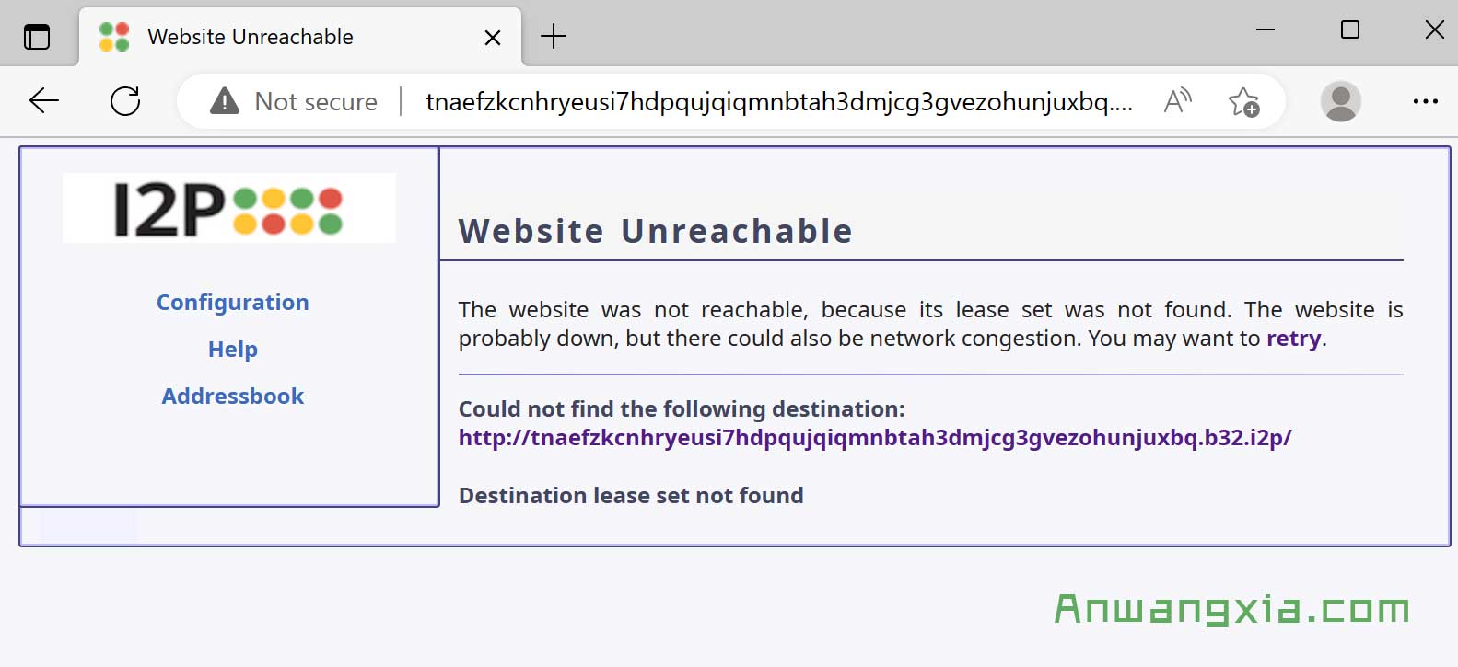The height and width of the screenshot is (667, 1458).
Task: Reload the unreachable page
Action: (125, 101)
